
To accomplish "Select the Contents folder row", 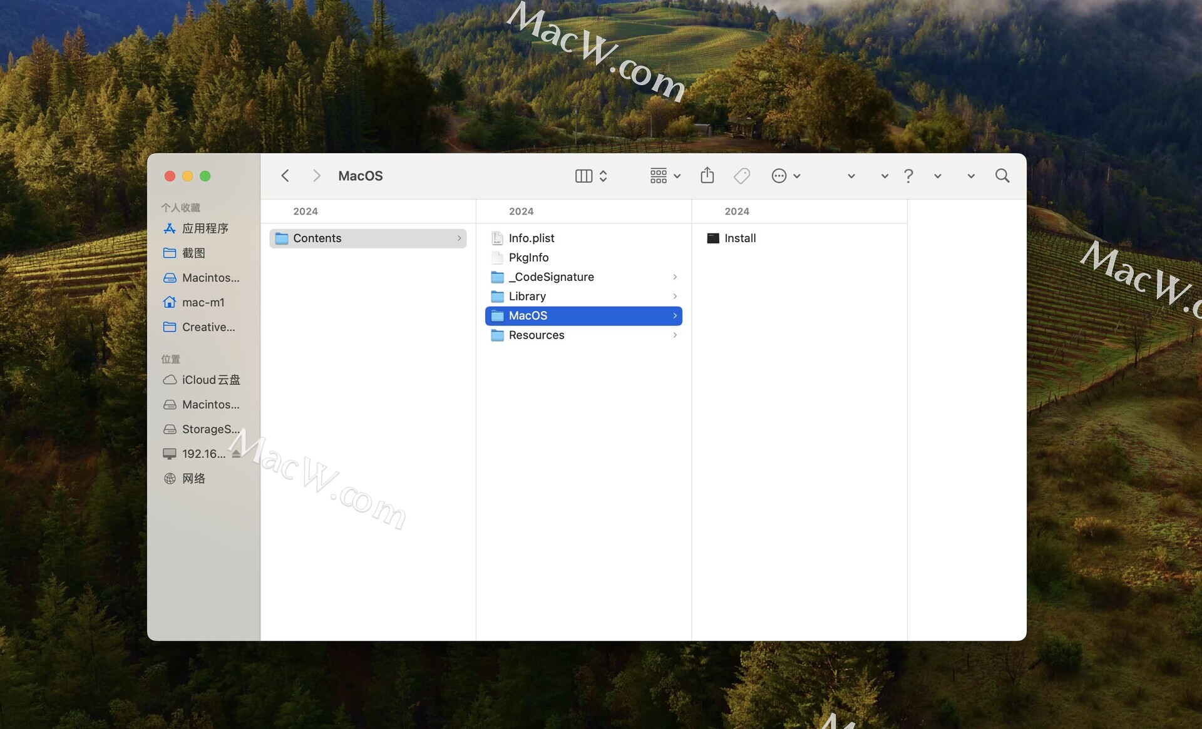I will tap(367, 238).
